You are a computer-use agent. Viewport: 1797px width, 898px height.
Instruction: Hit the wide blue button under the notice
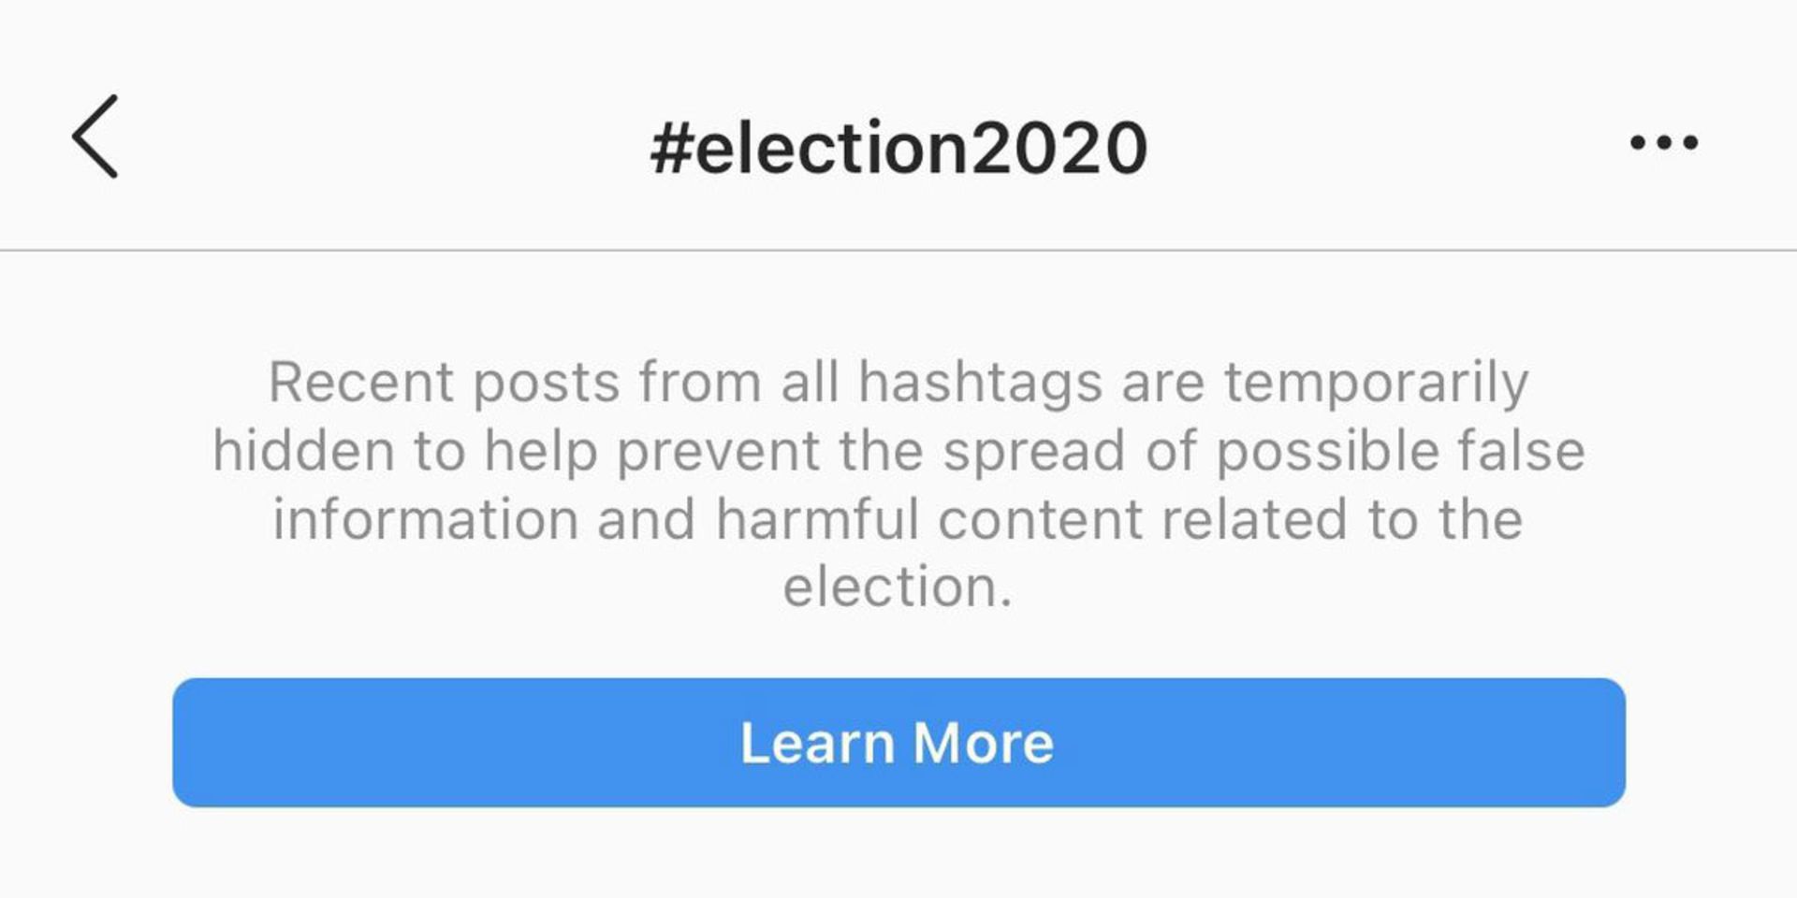898,743
